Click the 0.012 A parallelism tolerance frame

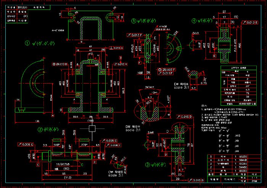click(120, 64)
